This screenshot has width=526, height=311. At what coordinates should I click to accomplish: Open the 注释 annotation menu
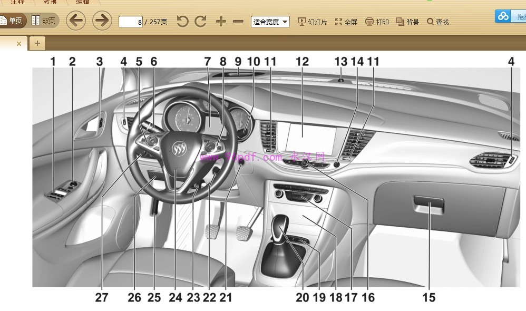(17, 2)
